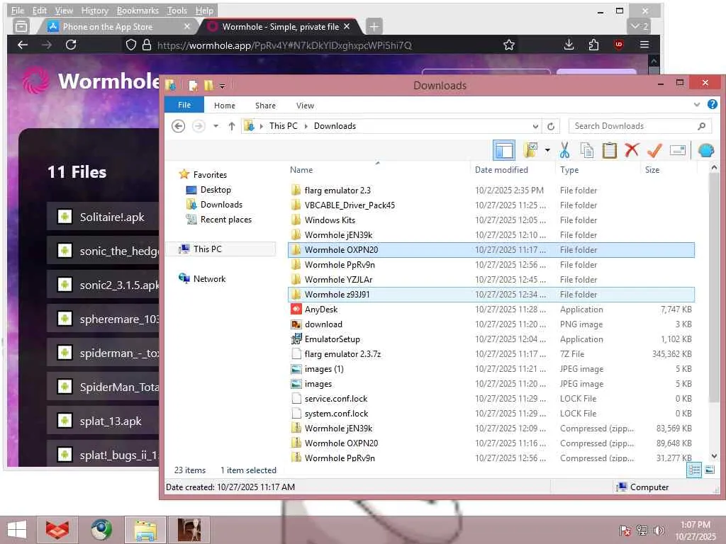
Task: Click the red X Delete icon
Action: 632,150
